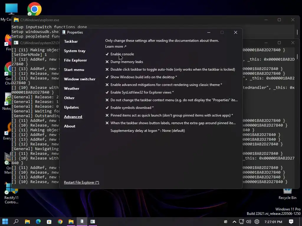Enable double click taskbar to toggle auto-hide
This screenshot has height=226, width=302.
170,69
